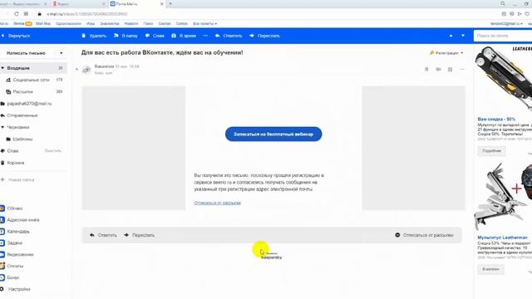Open Адресная книга icon in sidebar

click(2, 220)
